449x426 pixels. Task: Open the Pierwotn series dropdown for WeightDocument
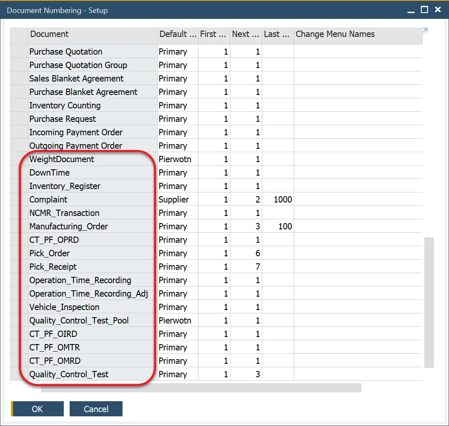(x=176, y=159)
